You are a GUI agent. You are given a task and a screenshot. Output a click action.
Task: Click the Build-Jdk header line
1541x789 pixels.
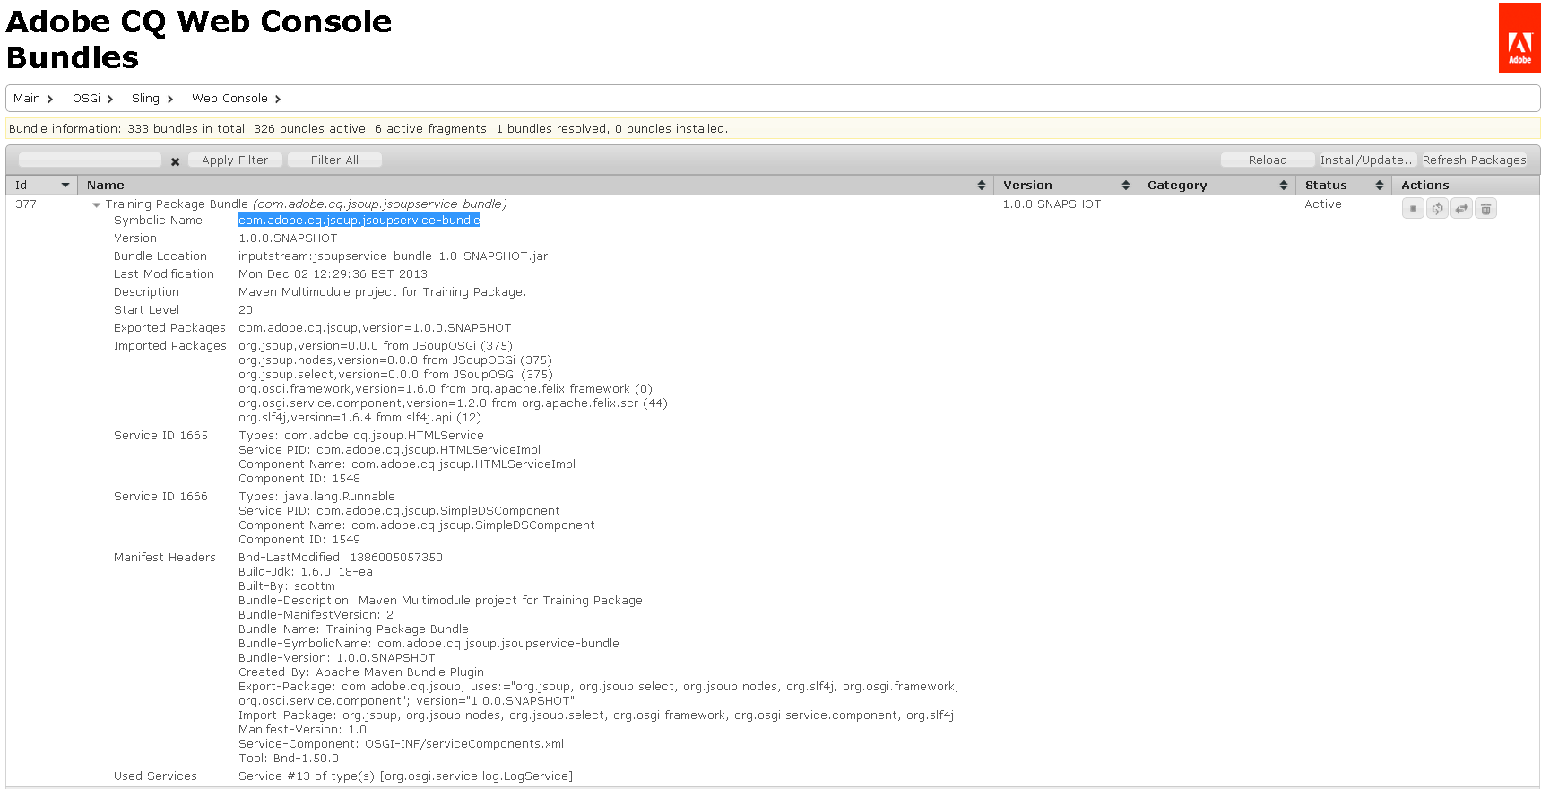pos(306,572)
